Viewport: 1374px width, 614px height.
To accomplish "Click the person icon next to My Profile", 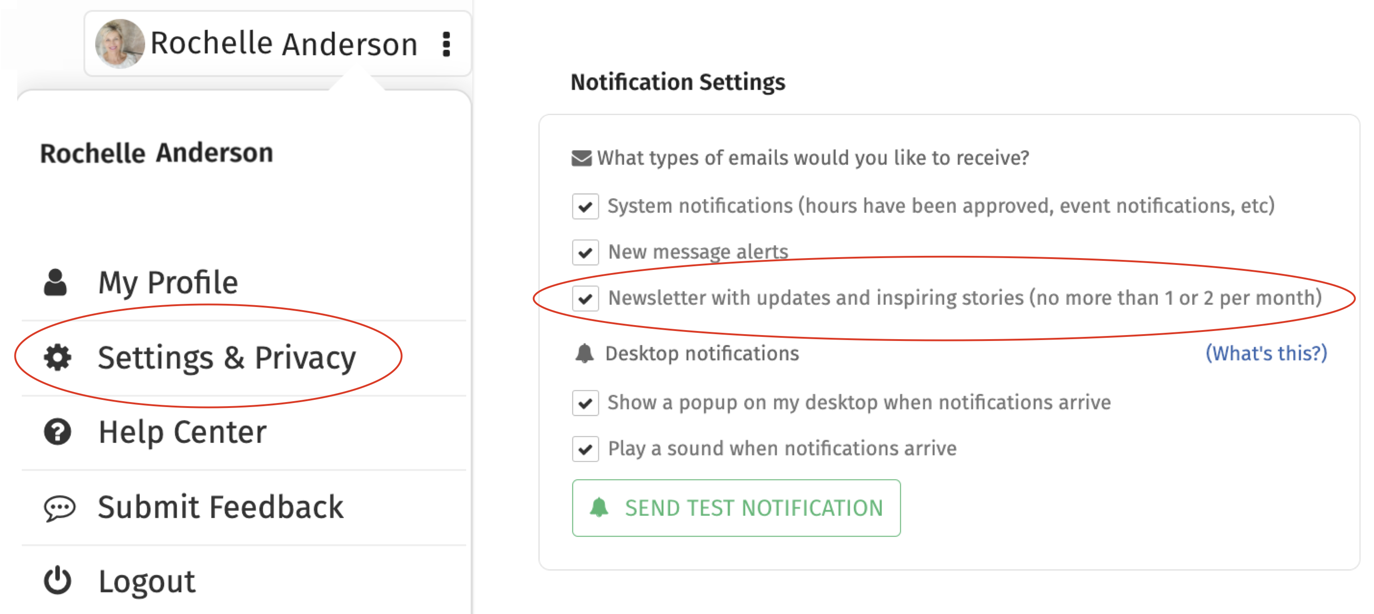I will coord(55,282).
